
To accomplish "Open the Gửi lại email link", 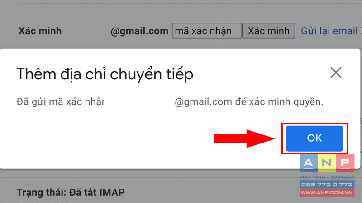I will (330, 31).
